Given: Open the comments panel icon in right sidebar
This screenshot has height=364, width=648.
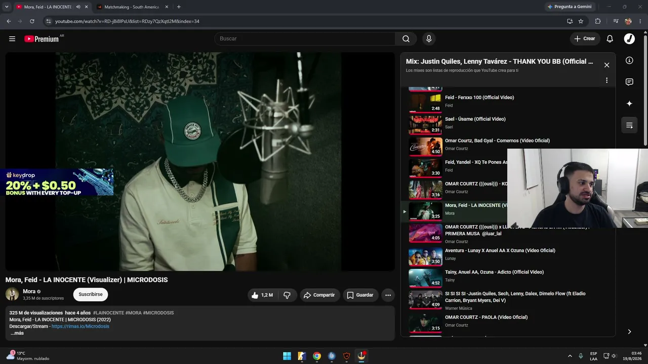Looking at the screenshot, I should [x=629, y=82].
